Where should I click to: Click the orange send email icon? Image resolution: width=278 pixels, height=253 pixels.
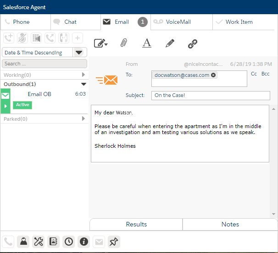(107, 80)
